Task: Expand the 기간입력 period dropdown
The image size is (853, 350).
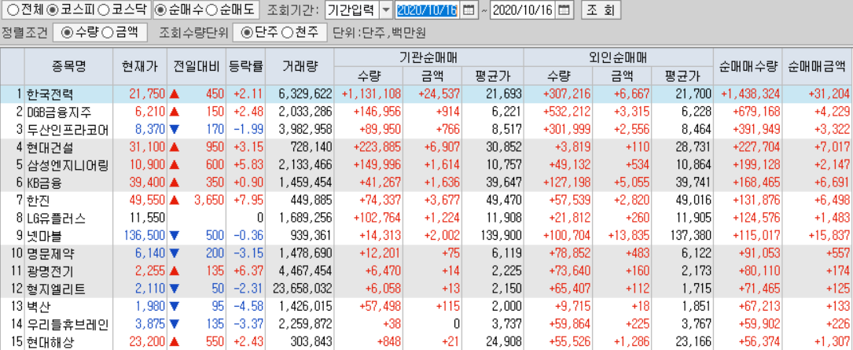Action: 385,9
